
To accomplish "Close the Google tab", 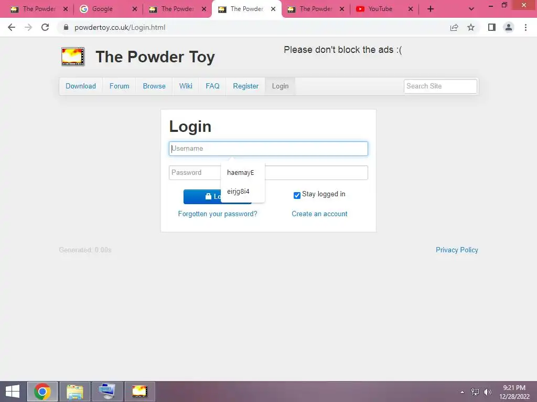I will point(135,9).
